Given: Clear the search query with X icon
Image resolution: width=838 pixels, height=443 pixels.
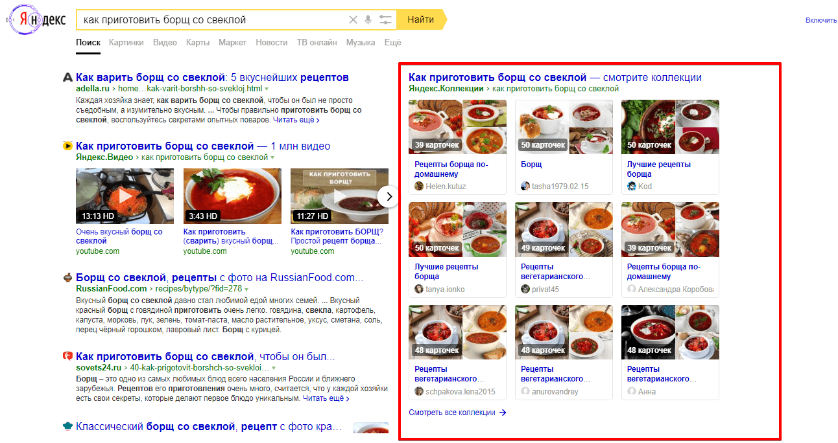Looking at the screenshot, I should (x=353, y=20).
